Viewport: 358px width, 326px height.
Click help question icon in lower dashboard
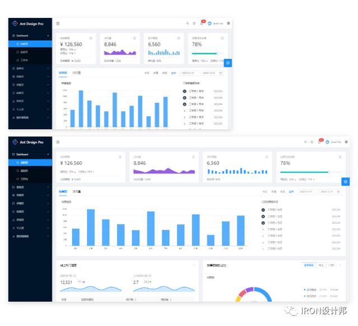tap(312, 142)
